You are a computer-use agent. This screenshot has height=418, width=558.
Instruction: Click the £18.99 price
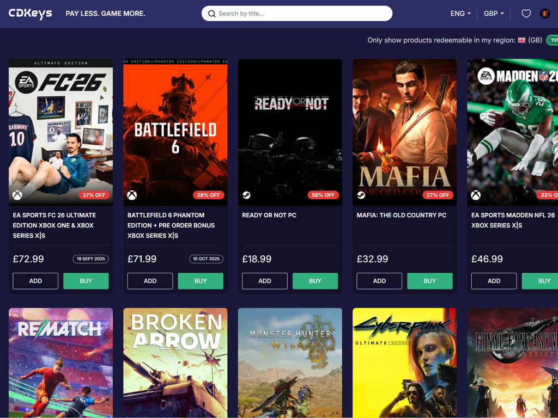(257, 259)
